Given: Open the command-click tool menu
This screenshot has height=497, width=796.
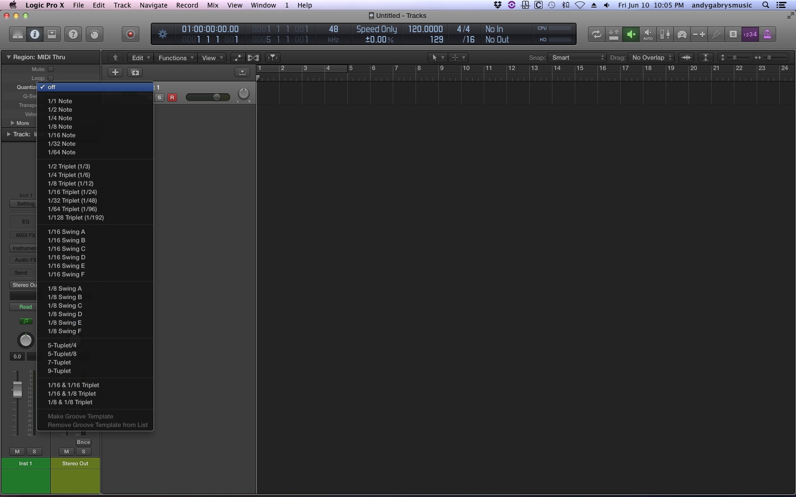Looking at the screenshot, I should click(458, 58).
